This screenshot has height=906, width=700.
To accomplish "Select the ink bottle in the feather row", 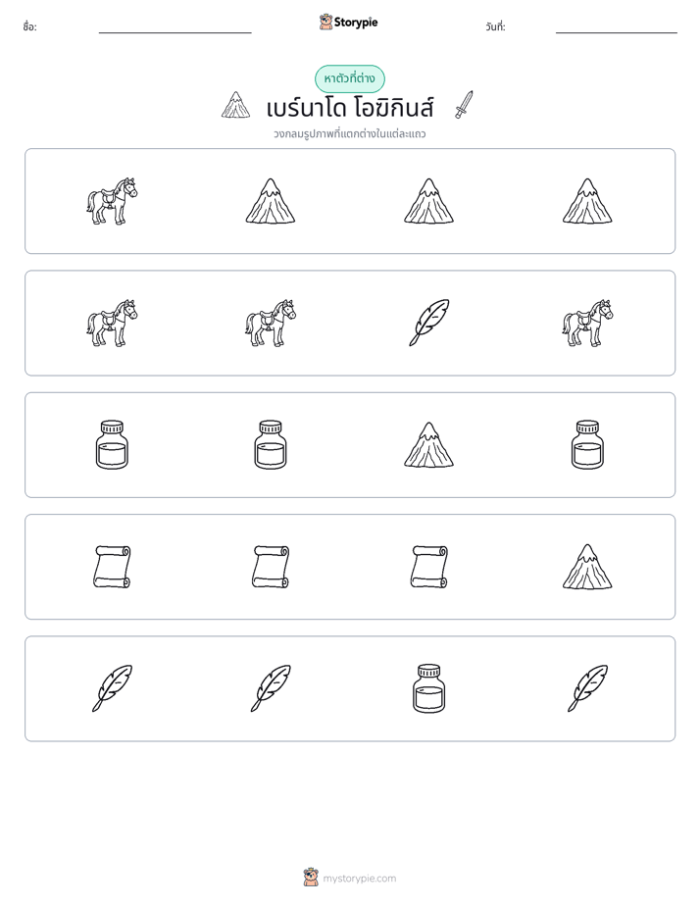I will (x=429, y=688).
